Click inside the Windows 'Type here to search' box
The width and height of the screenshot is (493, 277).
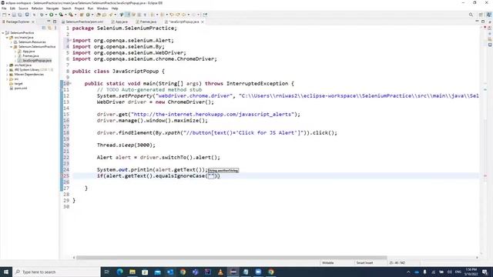[x=56, y=272]
